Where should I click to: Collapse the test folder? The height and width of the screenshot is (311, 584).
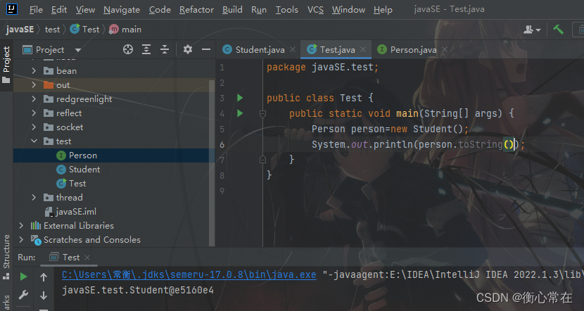pyautogui.click(x=34, y=141)
